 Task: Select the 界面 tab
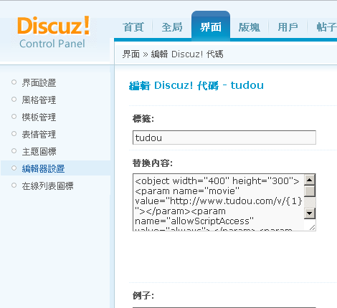pyautogui.click(x=211, y=27)
